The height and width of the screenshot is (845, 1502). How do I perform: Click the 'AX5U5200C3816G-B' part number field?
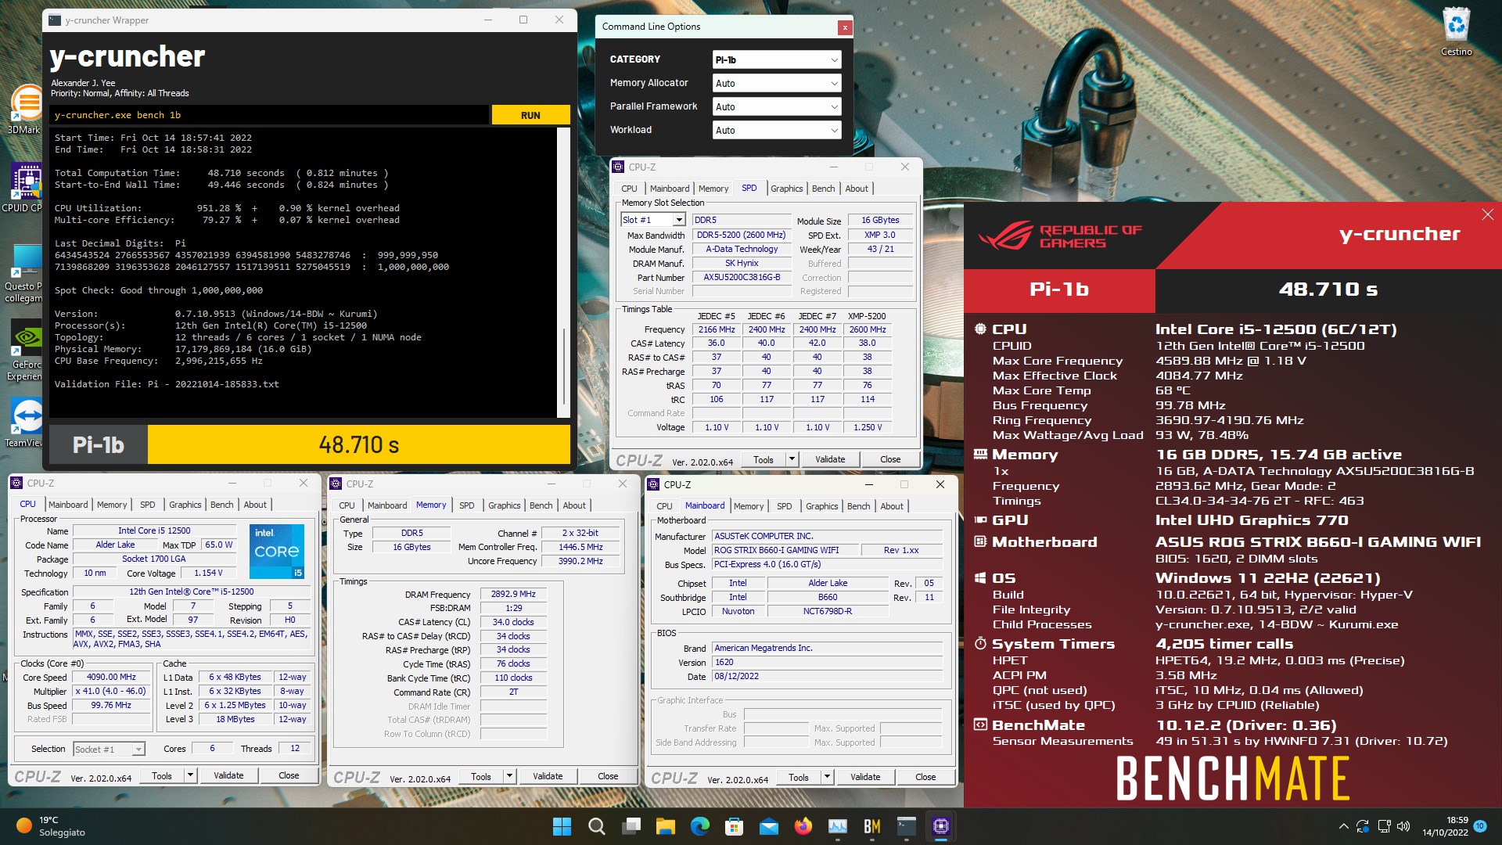coord(742,277)
